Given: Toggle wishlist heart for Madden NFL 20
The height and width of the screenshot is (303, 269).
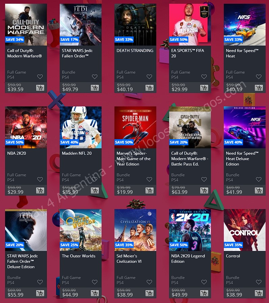Looking at the screenshot, I should 95,179.
